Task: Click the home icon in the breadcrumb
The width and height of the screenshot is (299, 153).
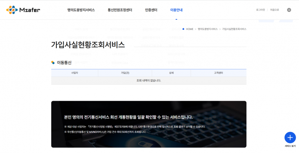Action: click(183, 29)
